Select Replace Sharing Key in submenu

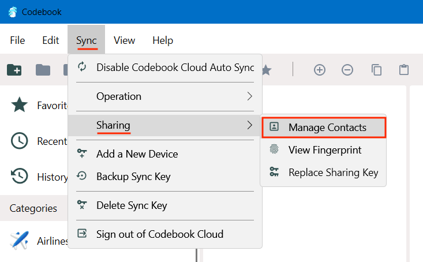click(x=324, y=172)
